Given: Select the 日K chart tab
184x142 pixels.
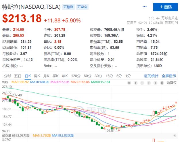Looking at the screenshot, I should [x=28, y=76].
